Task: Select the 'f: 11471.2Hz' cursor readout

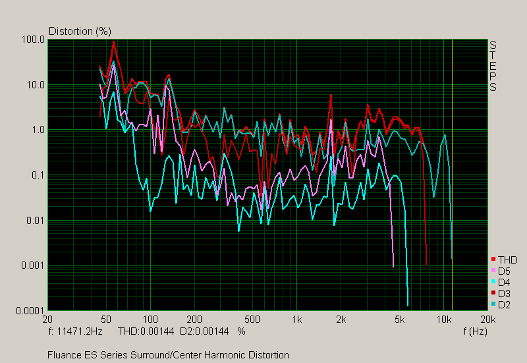Action: (x=76, y=331)
